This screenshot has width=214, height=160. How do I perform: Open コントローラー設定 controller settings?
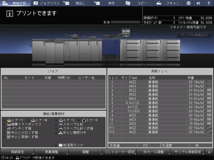(x=120, y=152)
